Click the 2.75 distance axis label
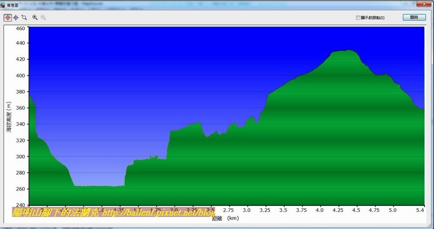434x229 pixels. (x=229, y=210)
